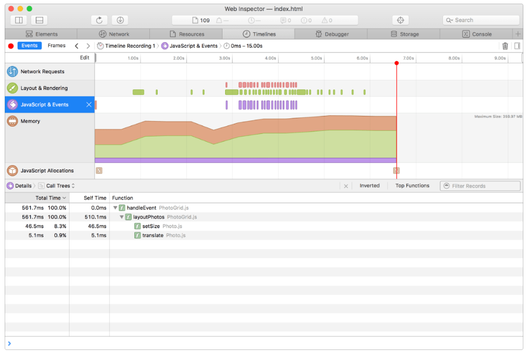Click the console prompt chevron

click(x=9, y=344)
